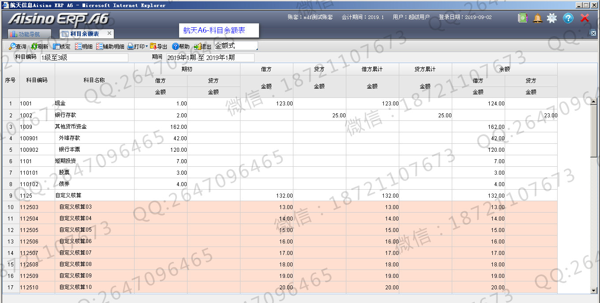This screenshot has height=303, width=600.
Task: Open 明细 (Detail) view from the toolbar
Action: [83, 46]
